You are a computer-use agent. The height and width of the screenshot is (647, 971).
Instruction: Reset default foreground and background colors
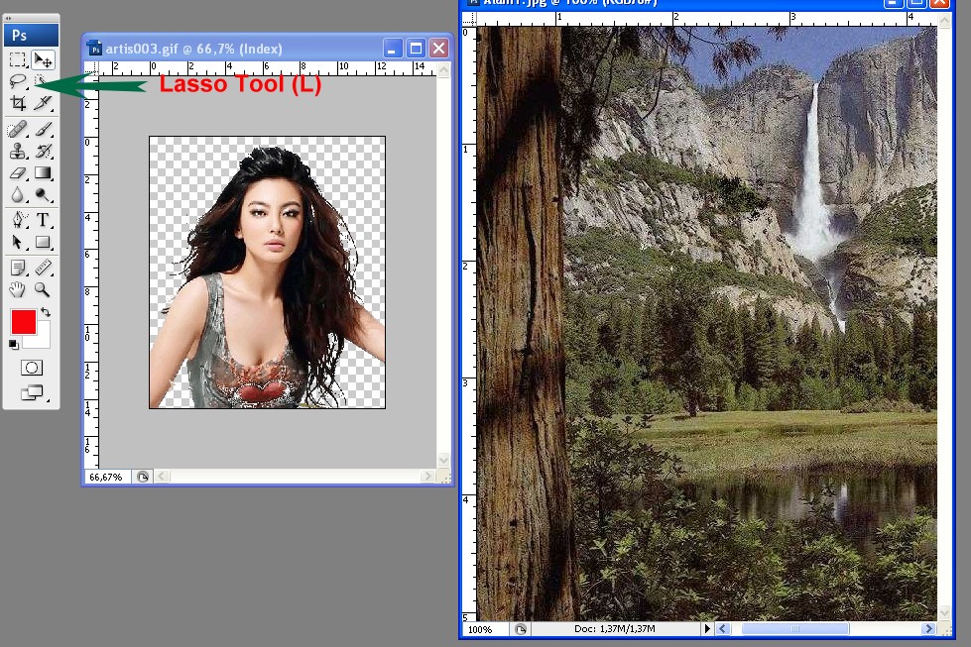tap(14, 345)
